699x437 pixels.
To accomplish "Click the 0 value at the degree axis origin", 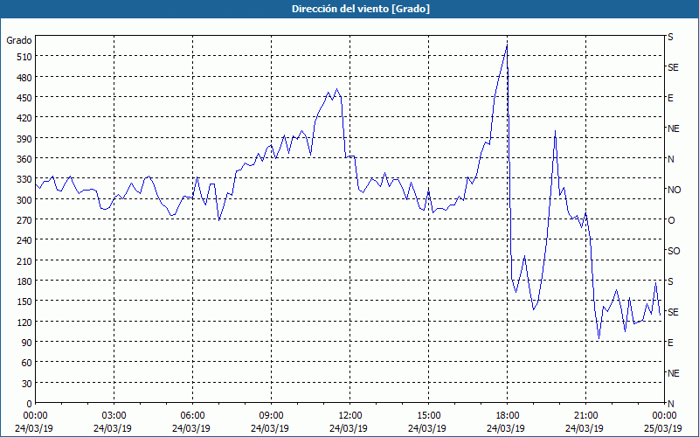I will point(30,404).
